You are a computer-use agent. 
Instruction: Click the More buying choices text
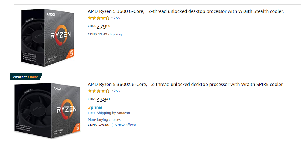[104, 120]
